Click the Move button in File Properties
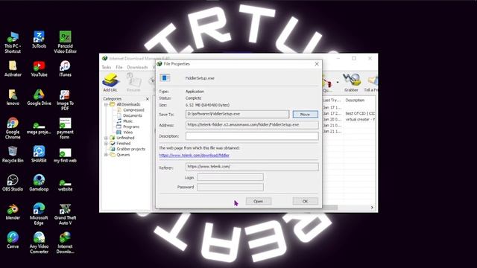Screen dimensions: 477x268 click(x=305, y=114)
